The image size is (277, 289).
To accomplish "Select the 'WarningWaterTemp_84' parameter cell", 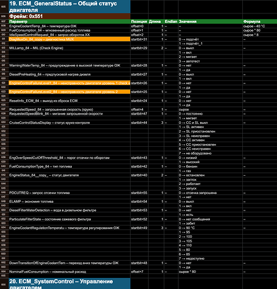I will click(x=69, y=65).
